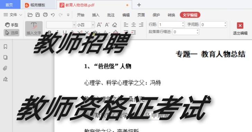Increase font size with A+ icon
The height and width of the screenshot is (132, 252).
pyautogui.click(x=99, y=25)
